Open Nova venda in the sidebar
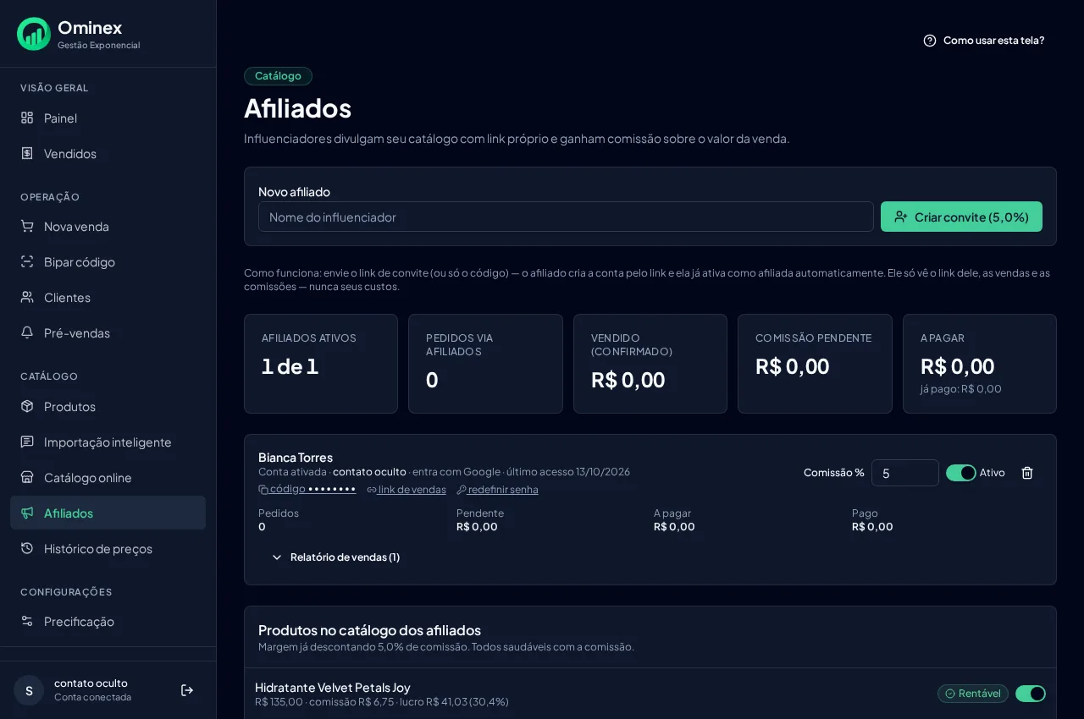Viewport: 1084px width, 719px height. pyautogui.click(x=108, y=226)
